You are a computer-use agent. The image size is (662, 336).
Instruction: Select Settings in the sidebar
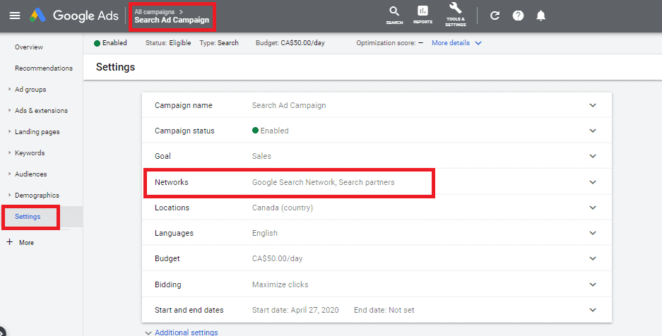(x=28, y=216)
